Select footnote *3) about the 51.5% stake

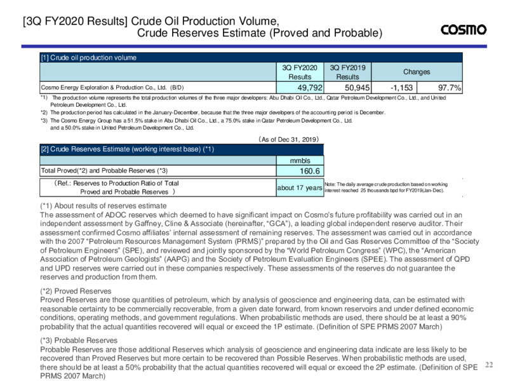[x=196, y=124]
